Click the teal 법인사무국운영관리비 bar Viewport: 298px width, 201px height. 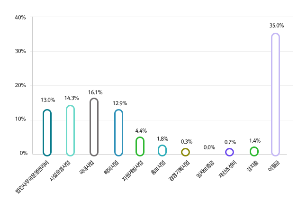pyautogui.click(x=47, y=132)
